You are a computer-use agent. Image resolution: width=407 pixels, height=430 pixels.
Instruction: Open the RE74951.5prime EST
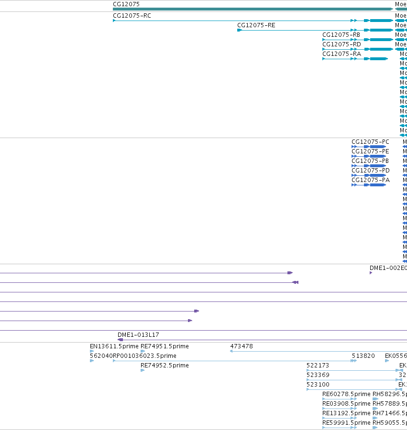click(165, 346)
